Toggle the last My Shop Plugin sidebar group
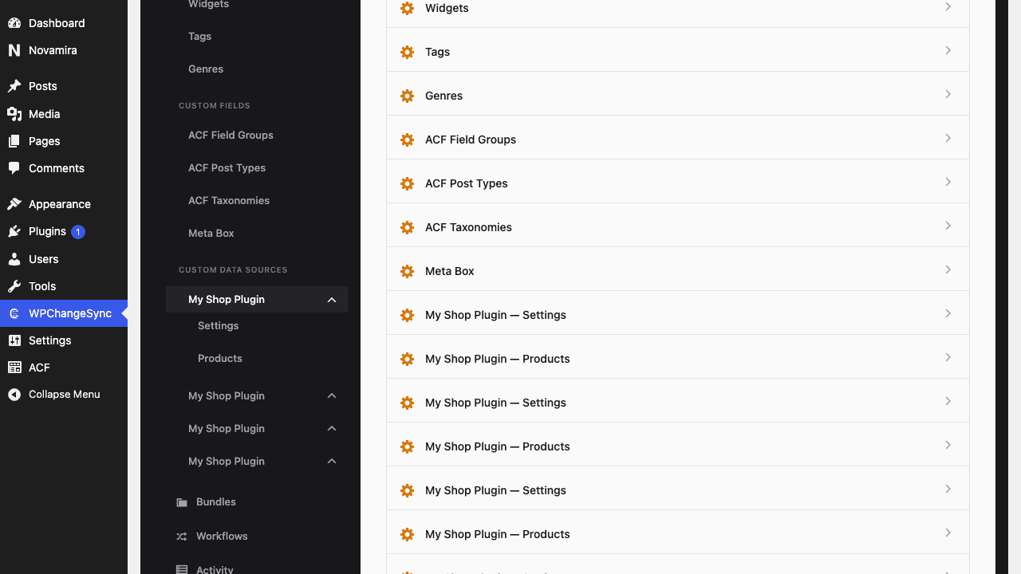 tap(332, 462)
